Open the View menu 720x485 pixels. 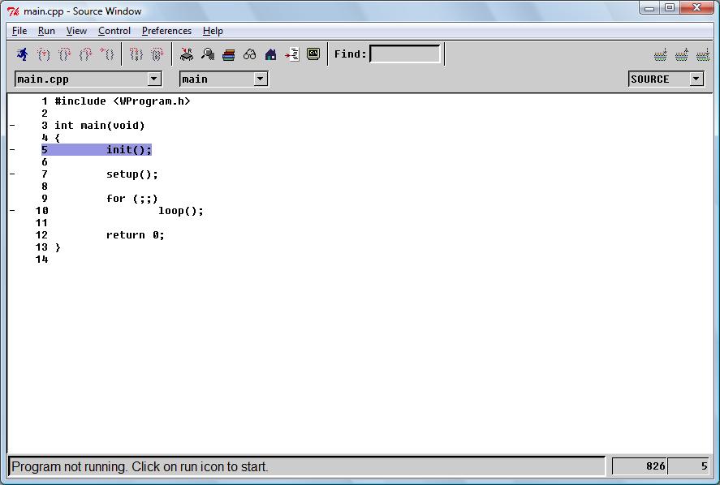(76, 31)
